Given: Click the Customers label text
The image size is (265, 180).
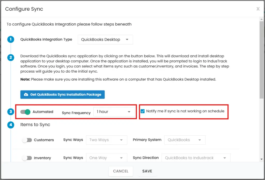Looking at the screenshot, I should [44, 140].
